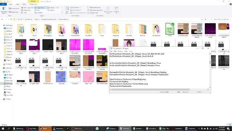Select Desktop under This PC tree

(8, 78)
